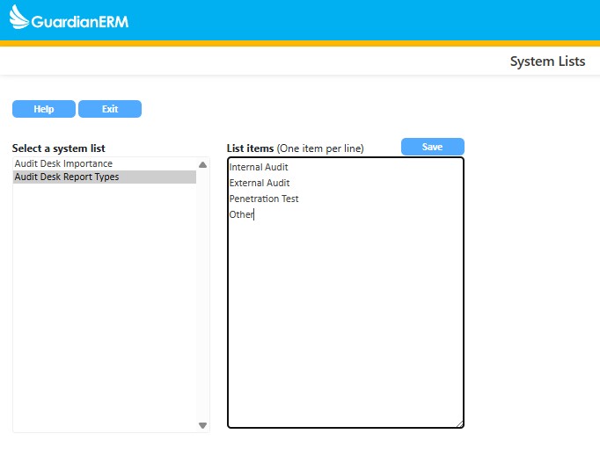Click the Penetration Test line

(x=264, y=199)
